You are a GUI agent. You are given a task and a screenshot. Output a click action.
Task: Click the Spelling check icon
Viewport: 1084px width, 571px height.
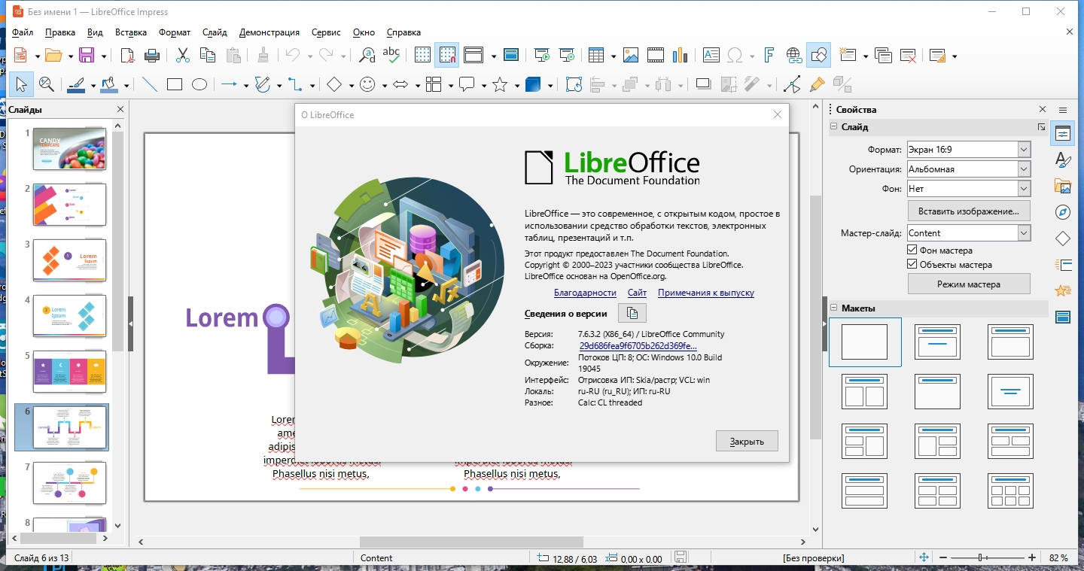[x=391, y=55]
